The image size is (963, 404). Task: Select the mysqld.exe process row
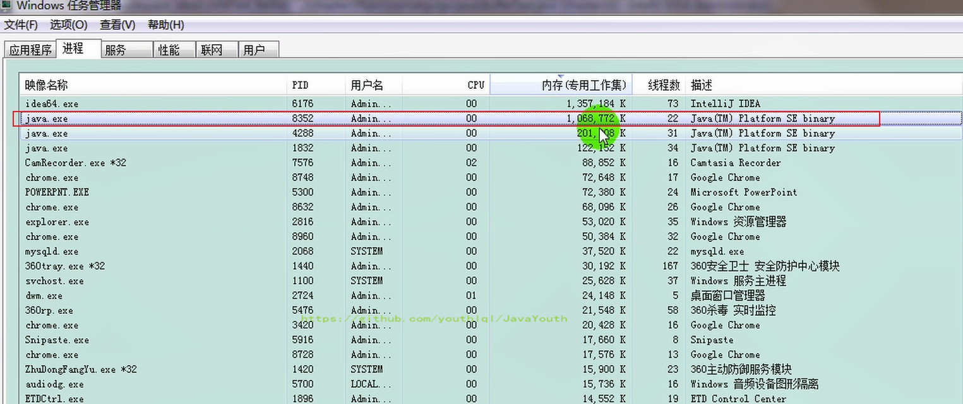491,251
